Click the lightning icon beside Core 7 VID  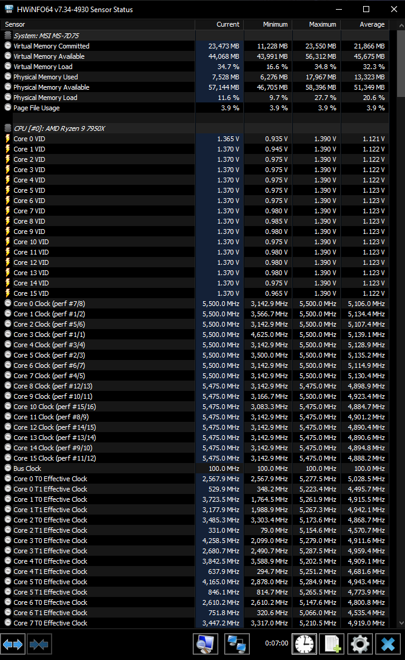7,211
